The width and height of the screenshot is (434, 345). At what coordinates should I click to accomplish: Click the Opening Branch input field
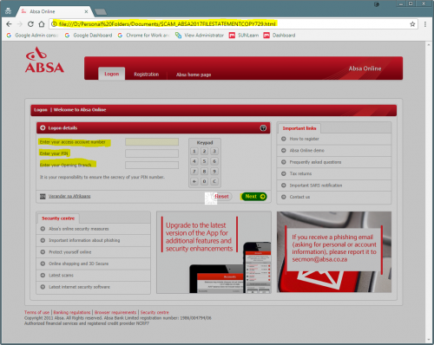(152, 165)
